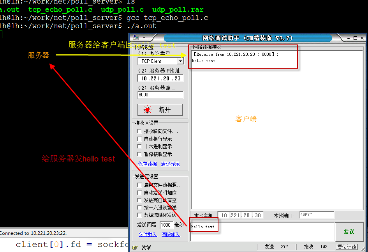Toggle 自动发送附加位 checkbox
Screen dimensions: 368x252
(139, 193)
